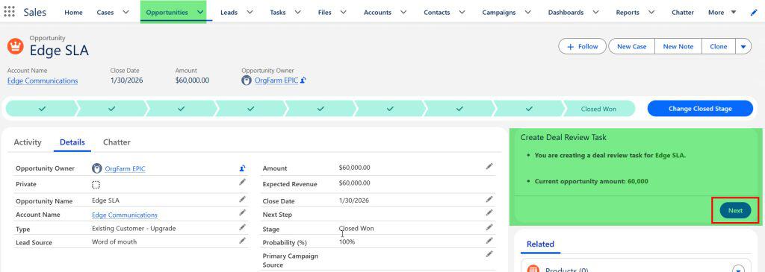765x272 pixels.
Task: Click the Probability value 100%
Action: 347,242
